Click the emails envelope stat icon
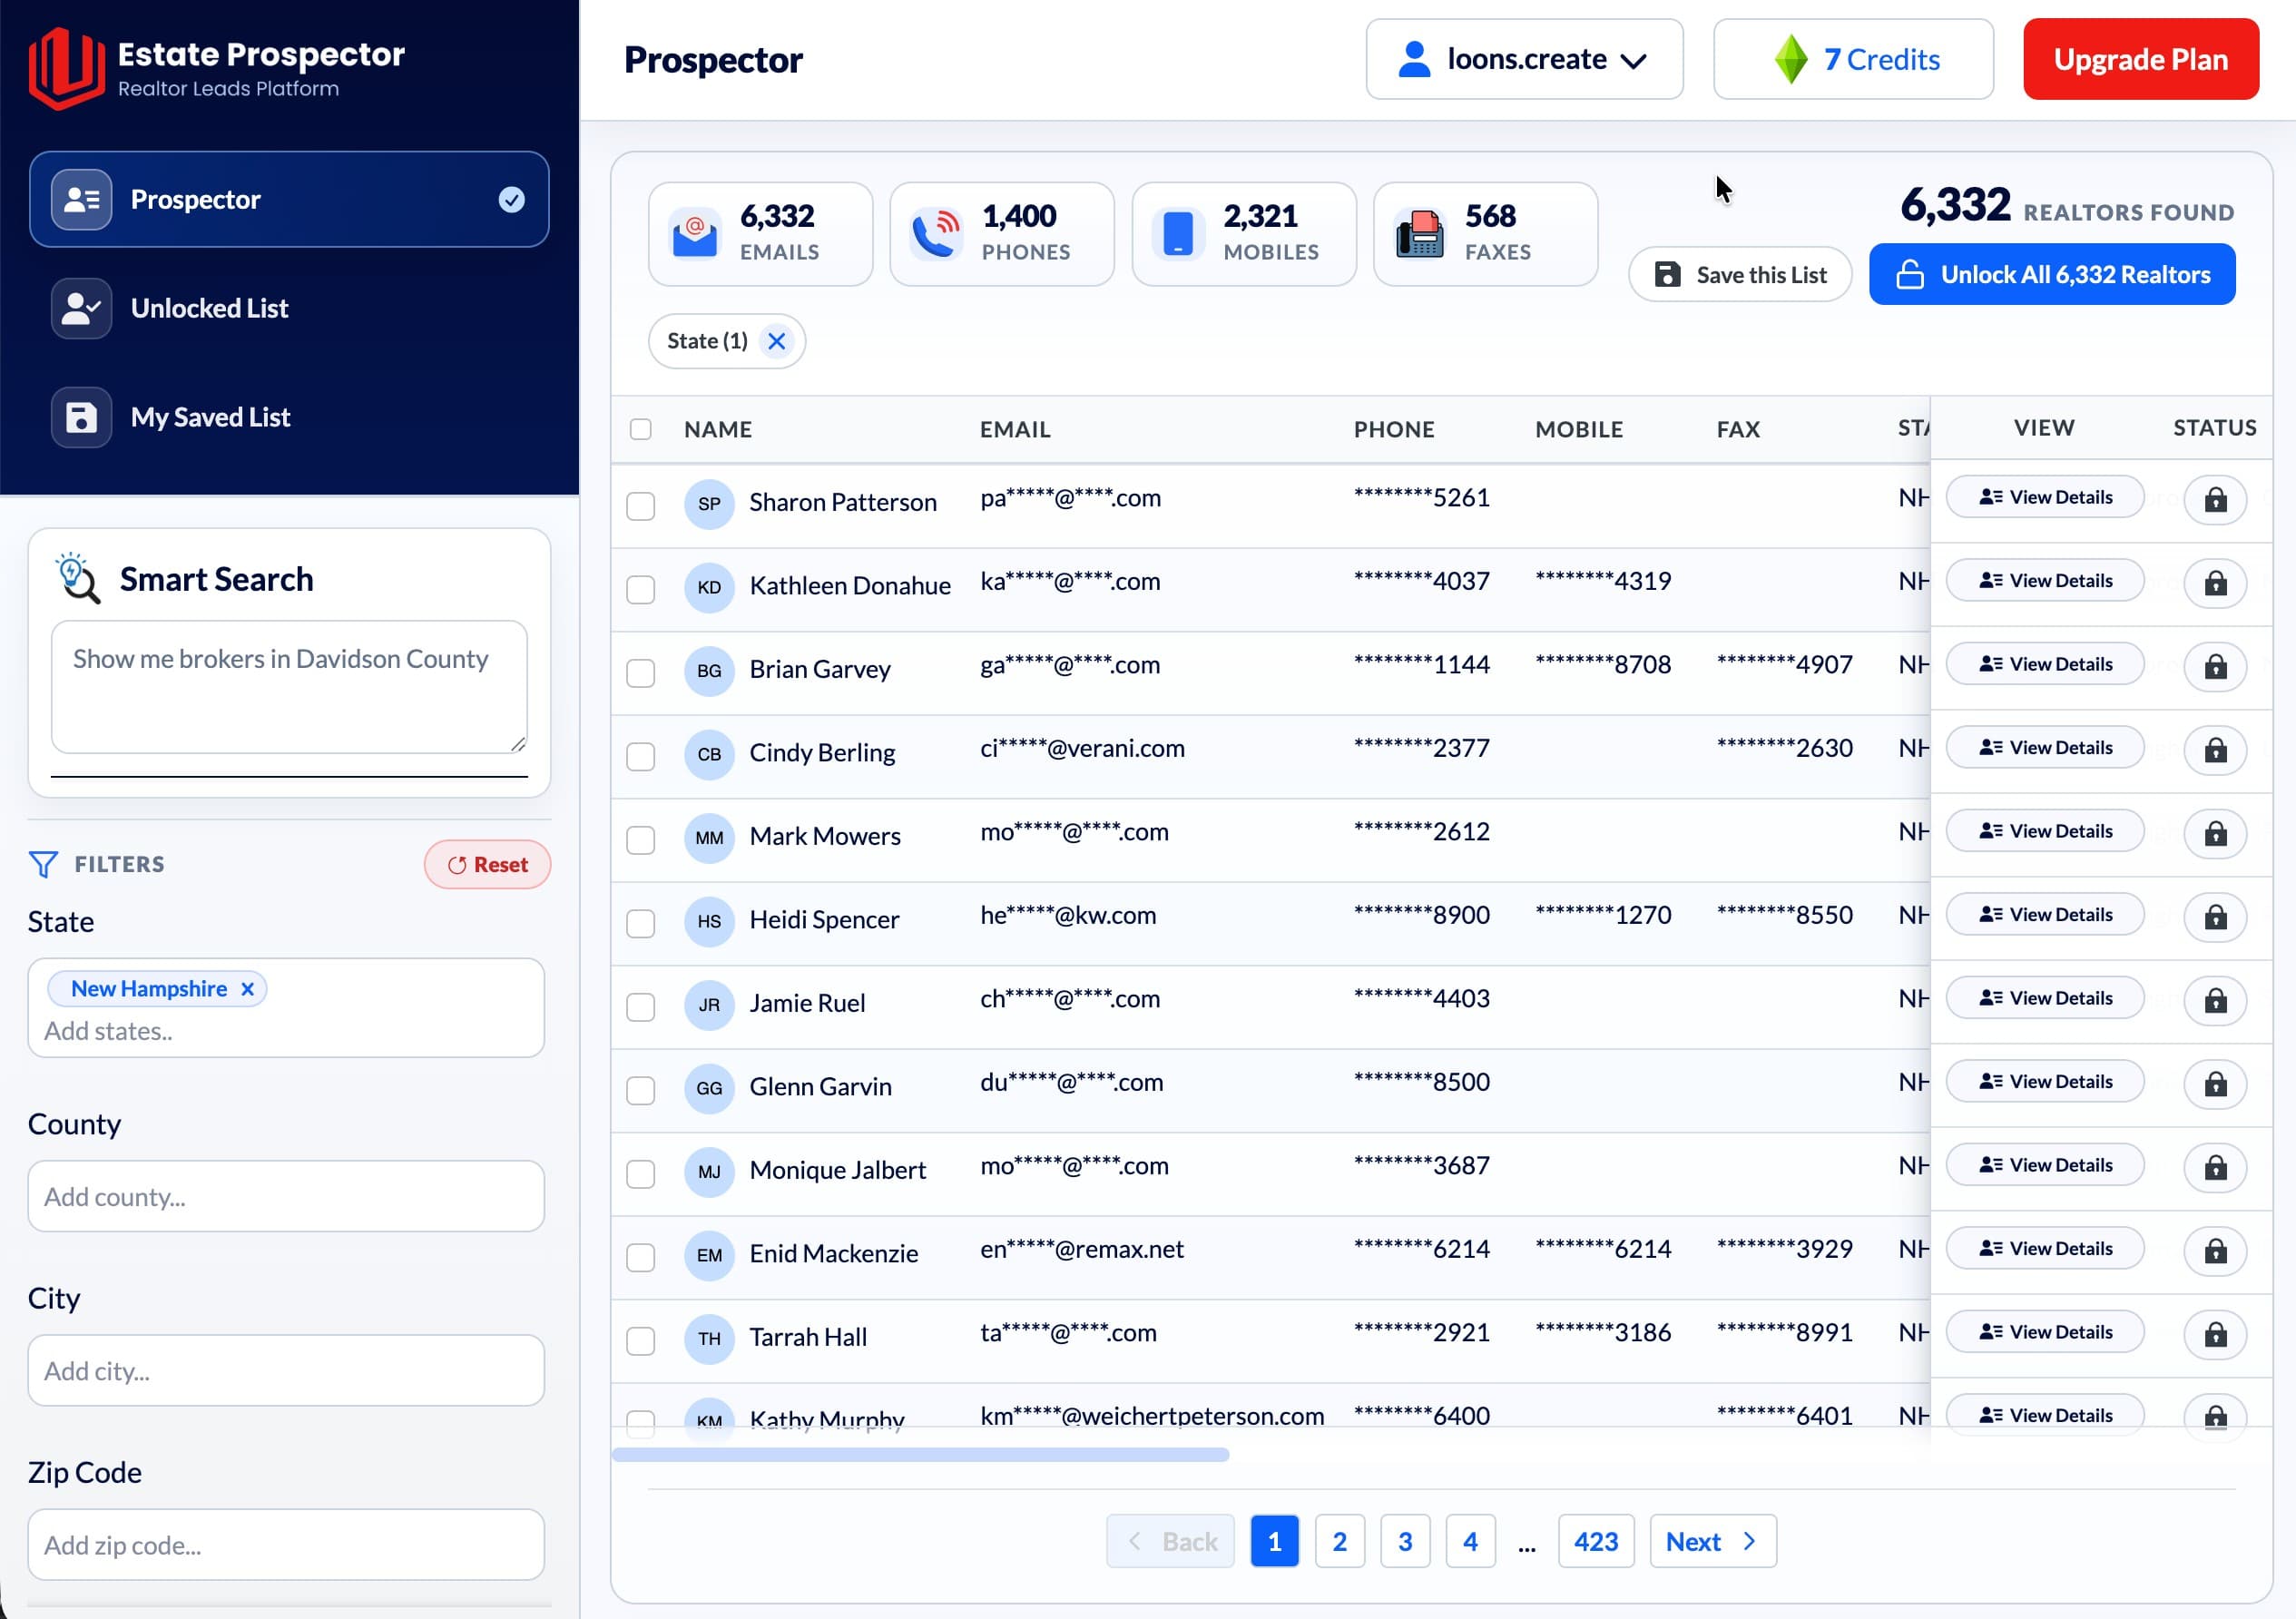 point(694,233)
